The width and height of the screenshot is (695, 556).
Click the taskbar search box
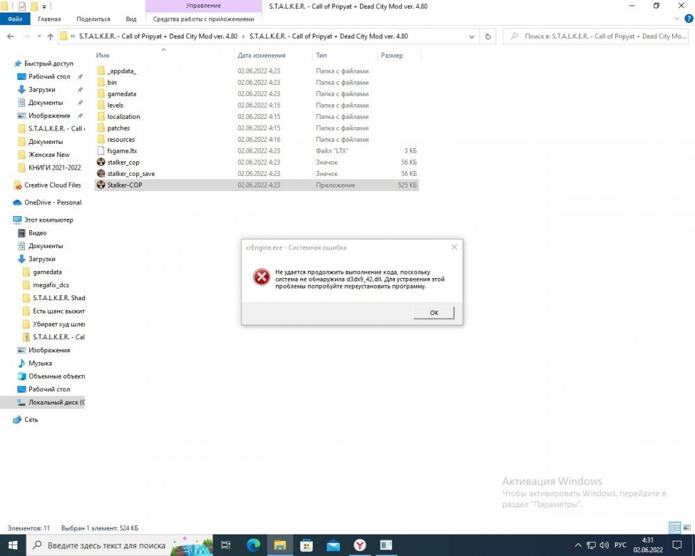(120, 545)
